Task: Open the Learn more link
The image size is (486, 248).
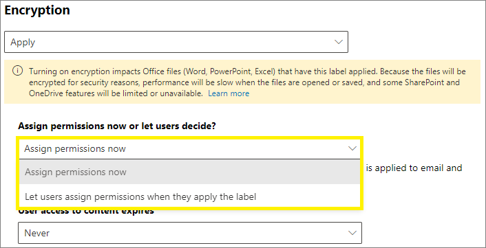Action: coord(229,93)
